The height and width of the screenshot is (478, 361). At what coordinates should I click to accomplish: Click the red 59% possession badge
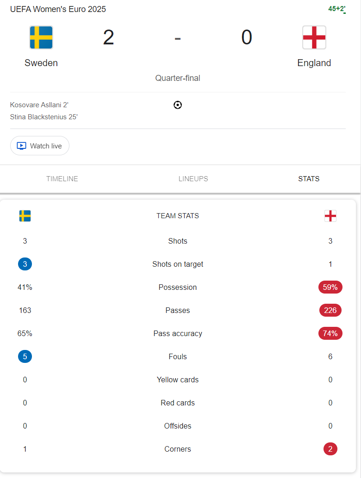point(330,287)
